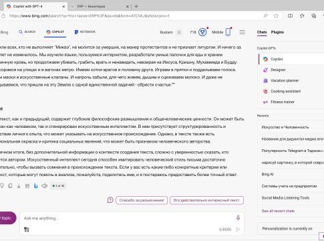Copy the Copilot response
The width and height of the screenshot is (324, 241).
tap(10, 185)
